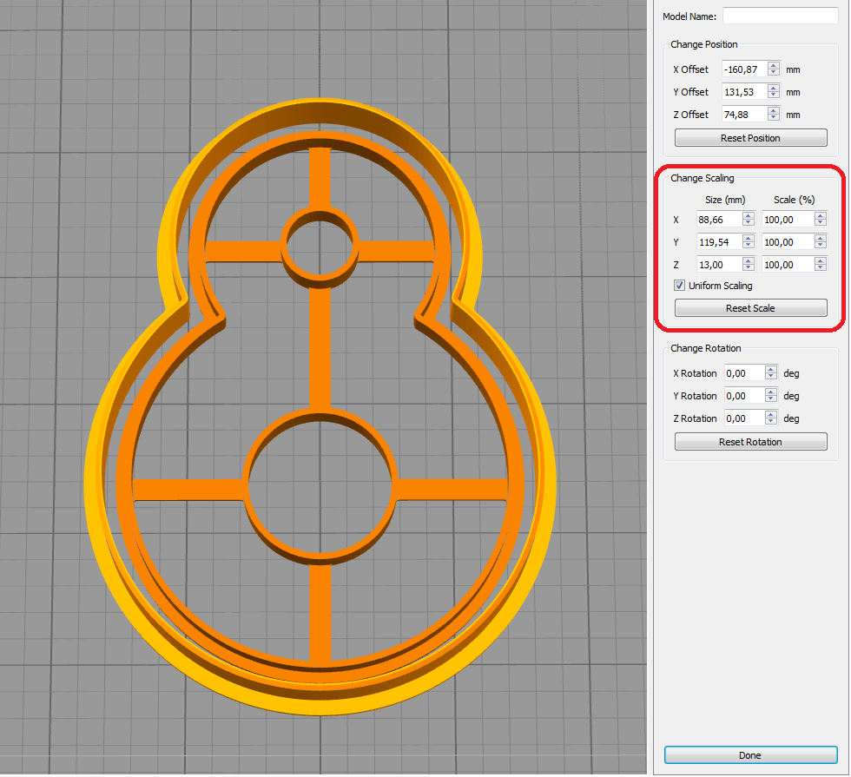
Task: Click the Done button
Action: 750,754
